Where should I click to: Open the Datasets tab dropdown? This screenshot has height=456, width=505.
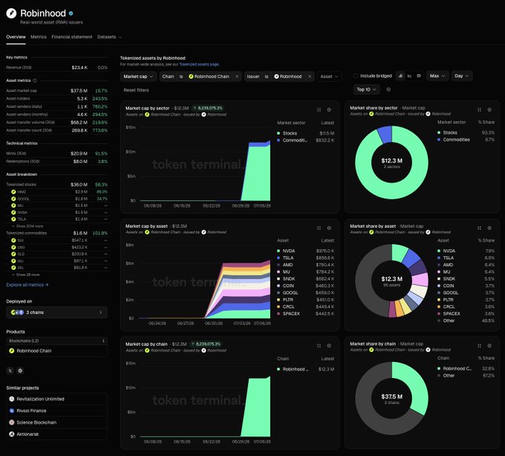coord(109,37)
